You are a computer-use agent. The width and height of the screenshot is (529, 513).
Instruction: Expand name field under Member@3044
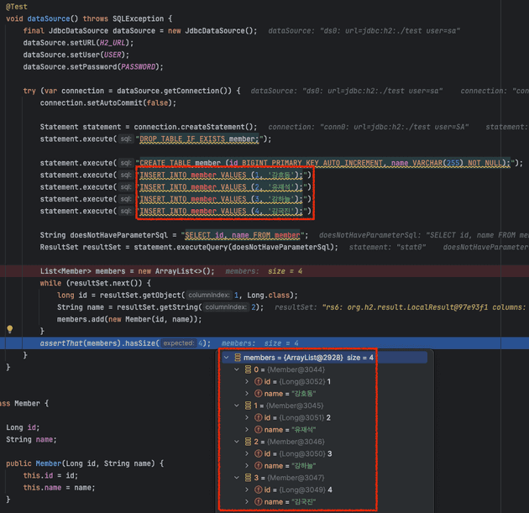(x=247, y=394)
